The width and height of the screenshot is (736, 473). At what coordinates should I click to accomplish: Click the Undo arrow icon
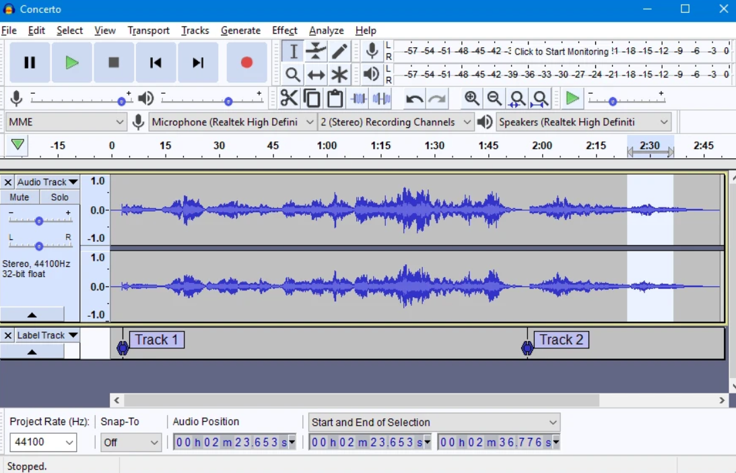[x=414, y=98]
